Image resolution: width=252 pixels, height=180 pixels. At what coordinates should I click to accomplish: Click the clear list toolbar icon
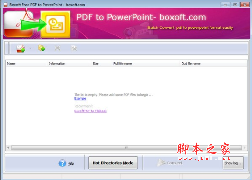coord(74,48)
